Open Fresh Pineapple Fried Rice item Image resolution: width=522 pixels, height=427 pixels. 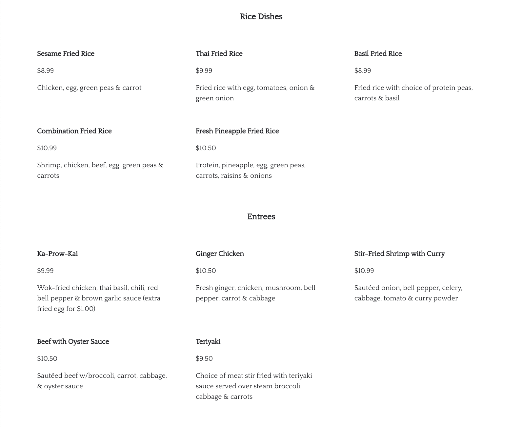coord(237,131)
